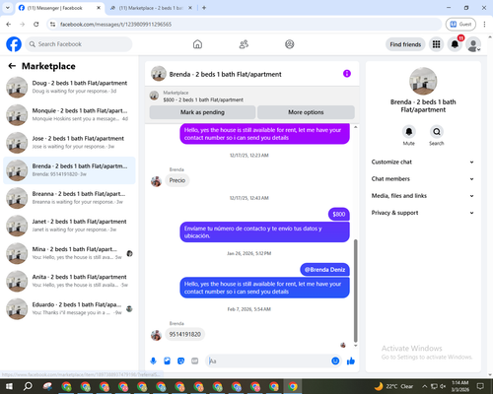Open Windows Start menu
Viewport: 493px width, 394px height.
[9, 386]
